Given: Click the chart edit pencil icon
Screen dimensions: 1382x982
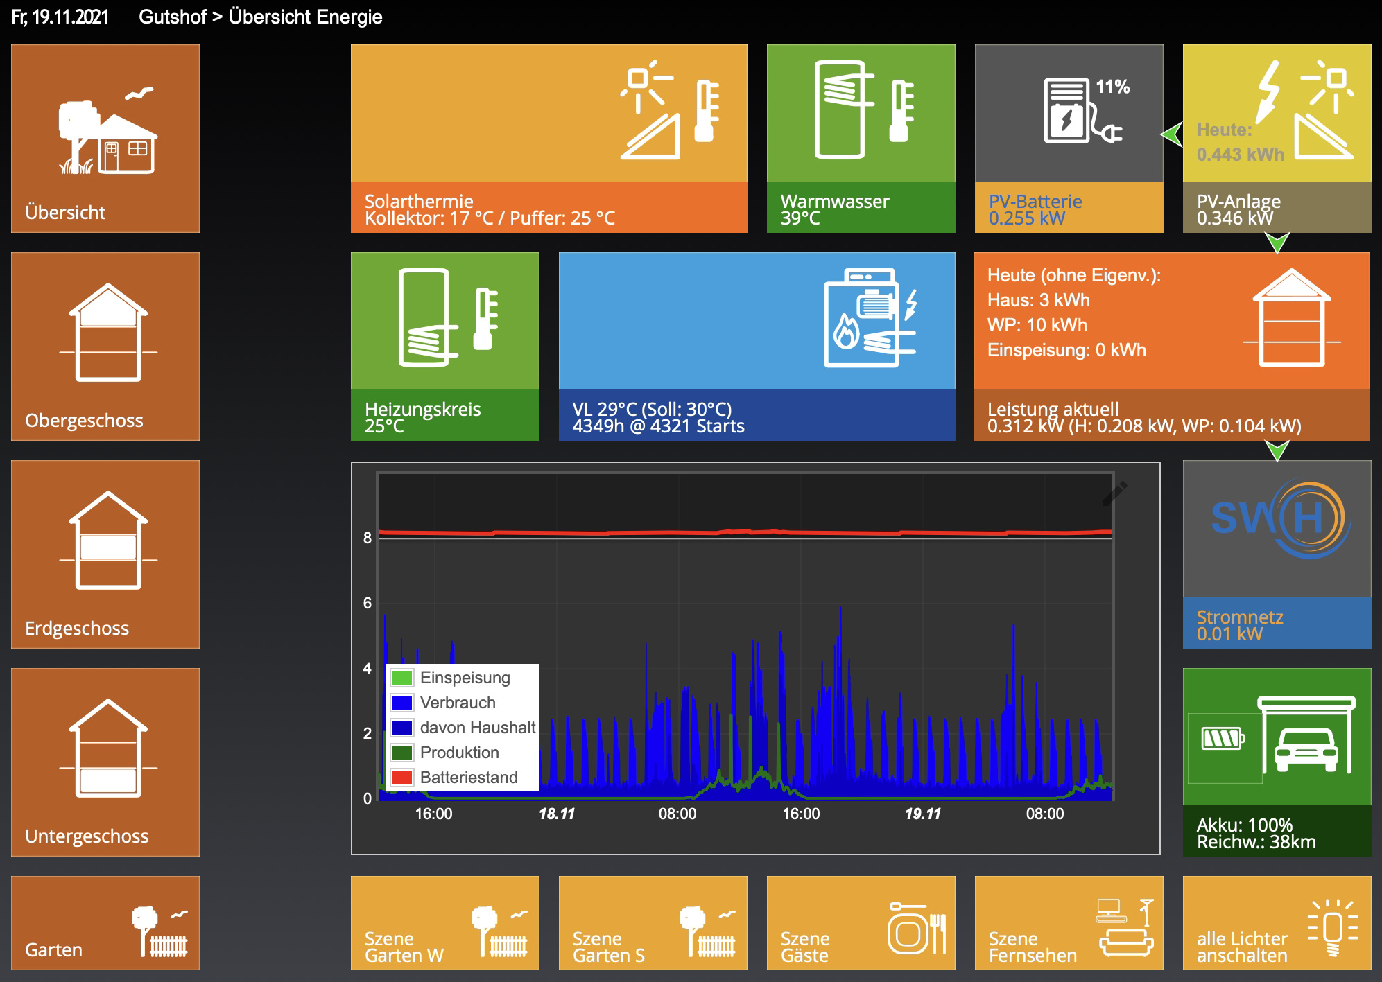Looking at the screenshot, I should [1114, 493].
